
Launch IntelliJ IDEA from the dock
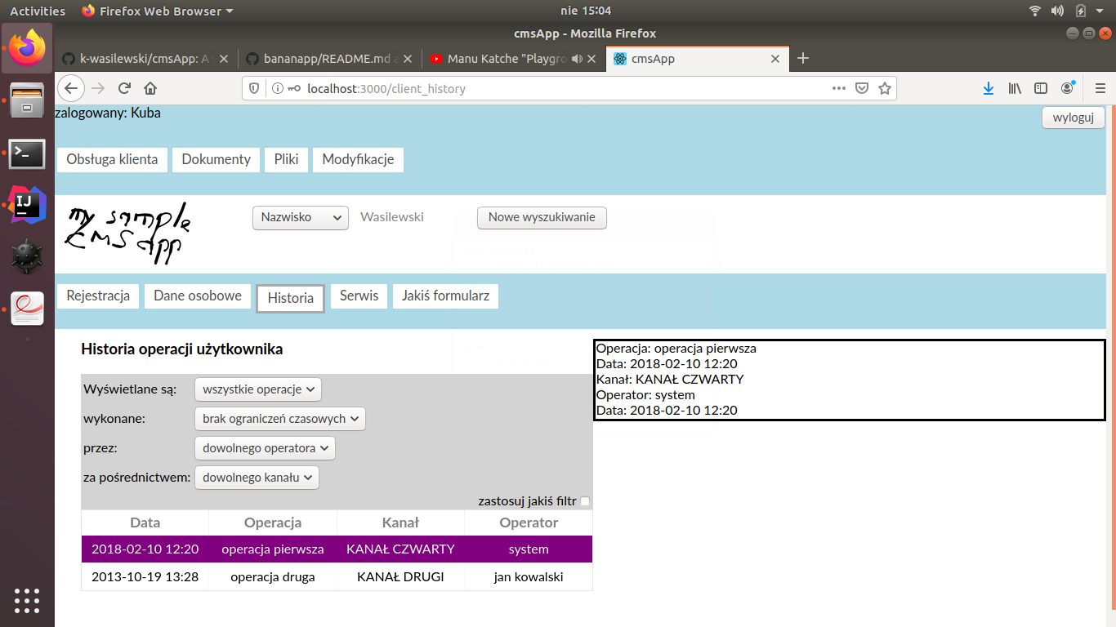pos(27,205)
